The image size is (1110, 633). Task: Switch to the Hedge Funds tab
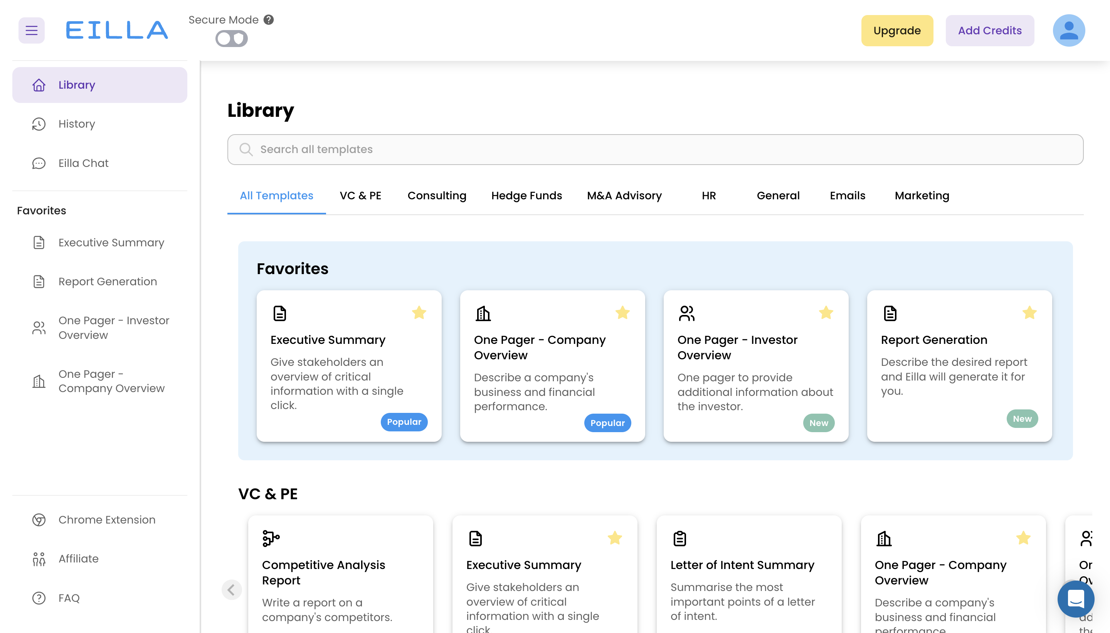[x=526, y=195]
